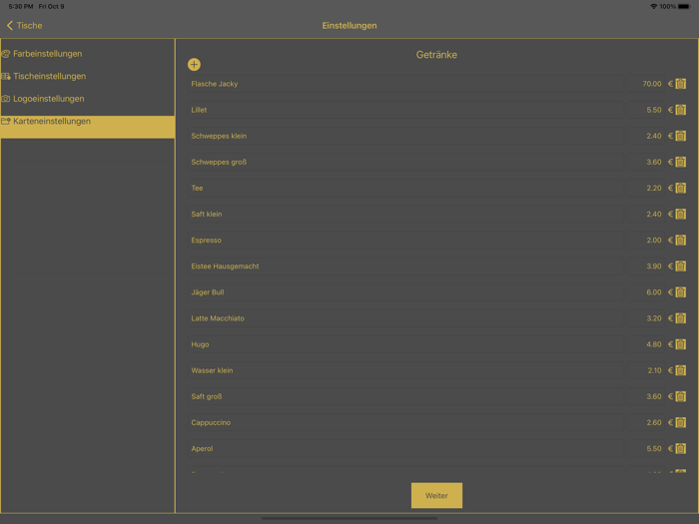The width and height of the screenshot is (699, 524).
Task: Edit the Saft klein name field
Action: (405, 214)
